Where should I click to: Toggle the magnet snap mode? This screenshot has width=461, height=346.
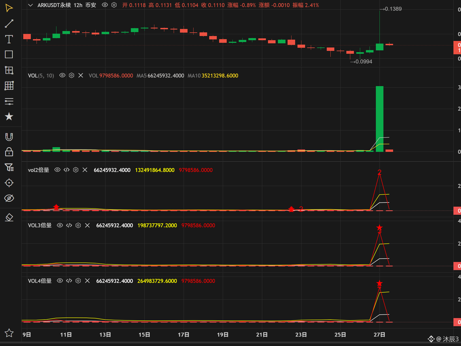coord(9,137)
